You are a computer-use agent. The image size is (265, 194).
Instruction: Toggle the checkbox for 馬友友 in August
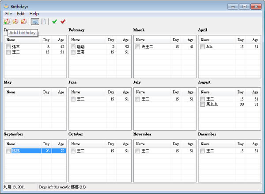(202, 104)
